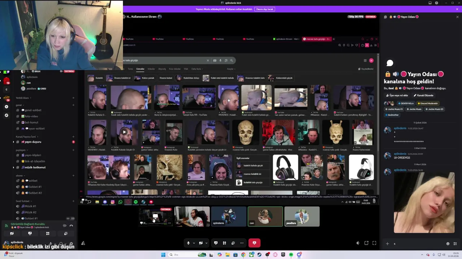462x259 pixels.
Task: Select the DENİSYHOLA role tag
Action: 405,103
